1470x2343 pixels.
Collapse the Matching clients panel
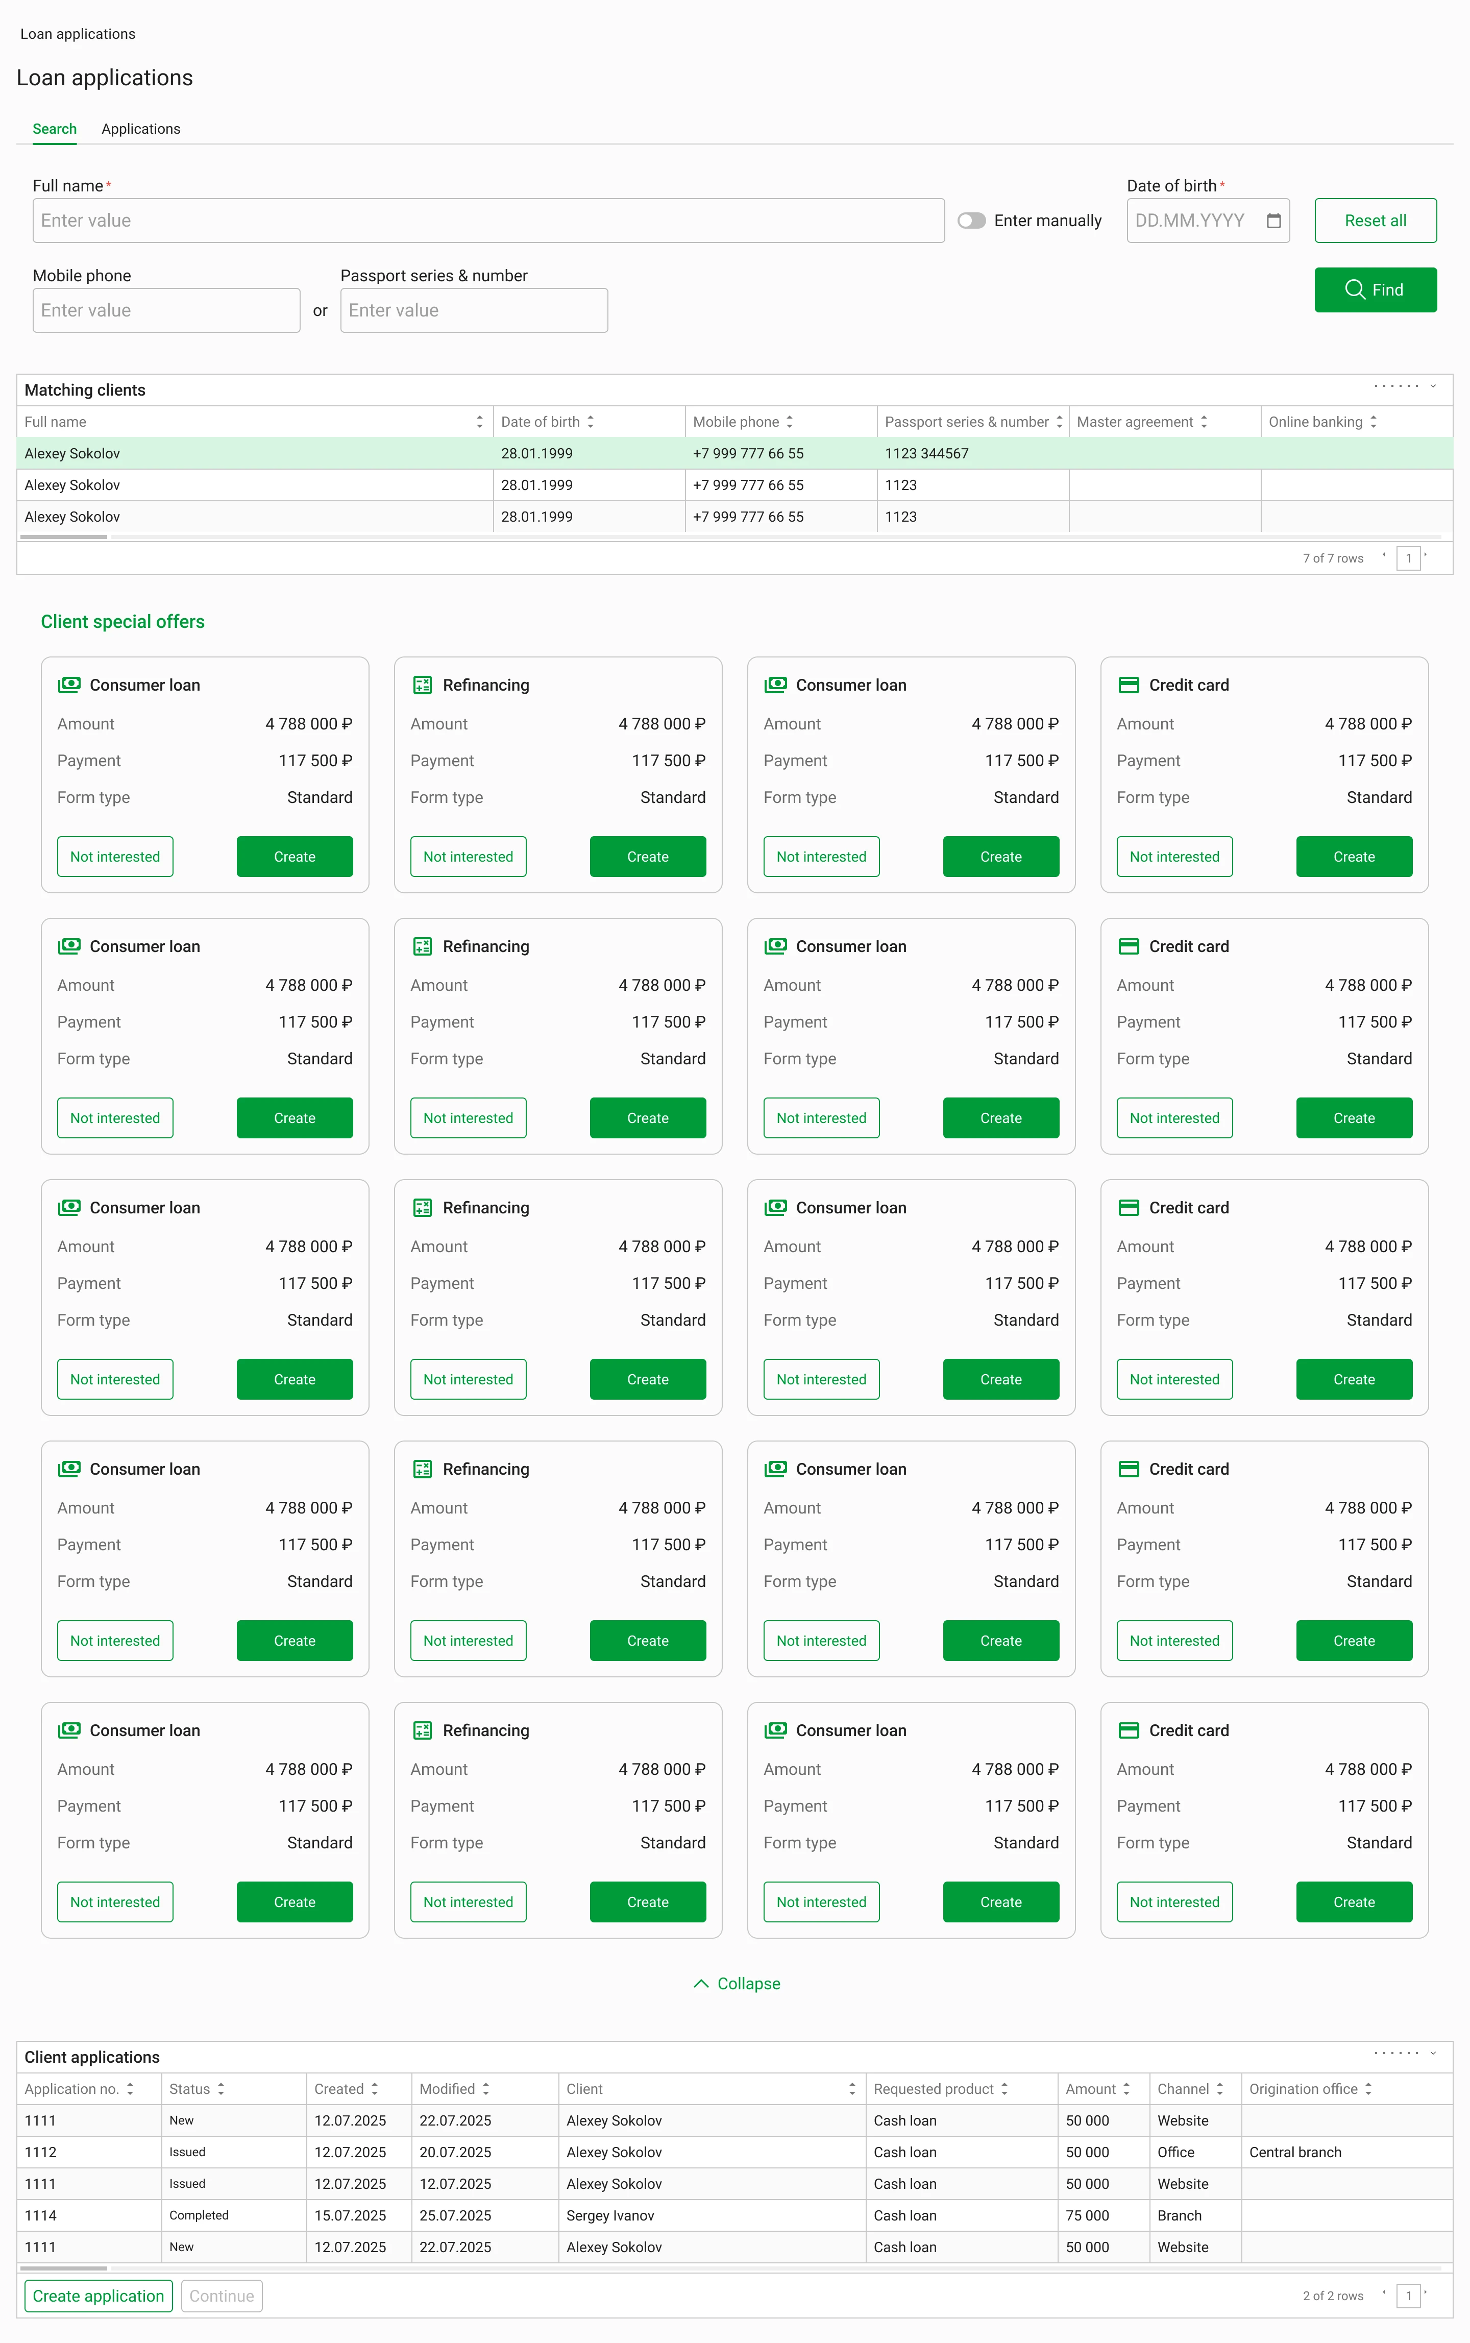(1433, 387)
